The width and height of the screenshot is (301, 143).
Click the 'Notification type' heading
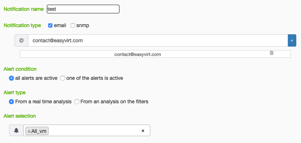22,25
